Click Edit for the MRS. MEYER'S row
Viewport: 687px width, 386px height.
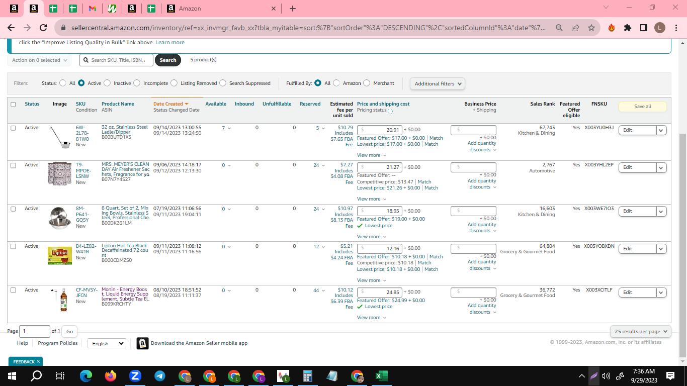point(637,167)
